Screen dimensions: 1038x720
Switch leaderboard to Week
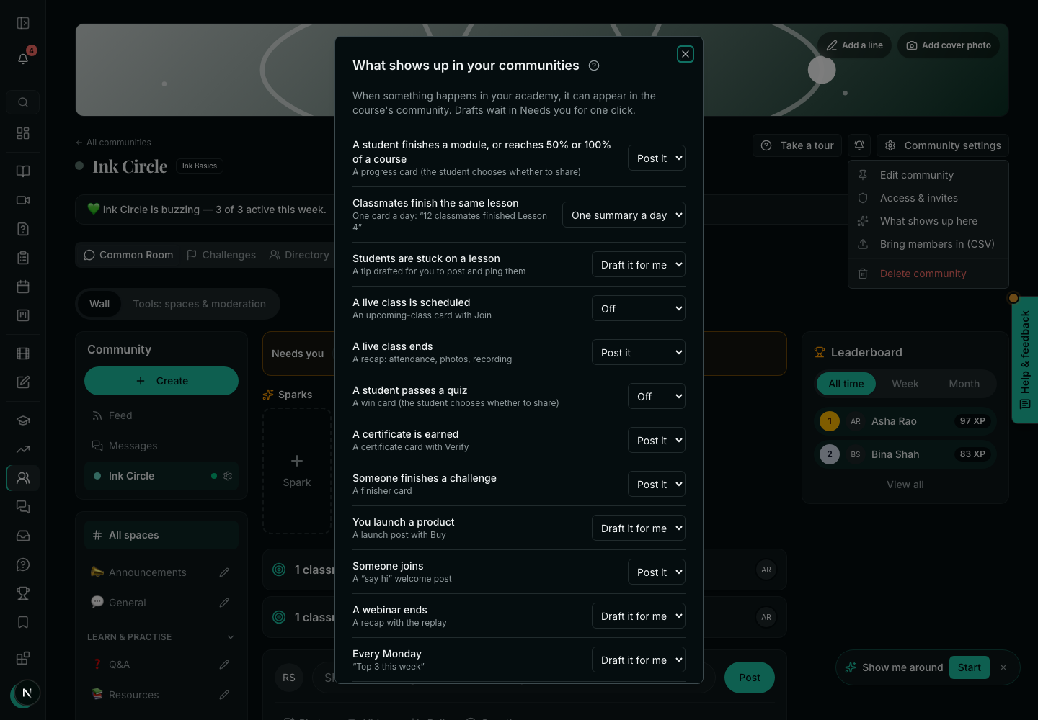tap(905, 384)
